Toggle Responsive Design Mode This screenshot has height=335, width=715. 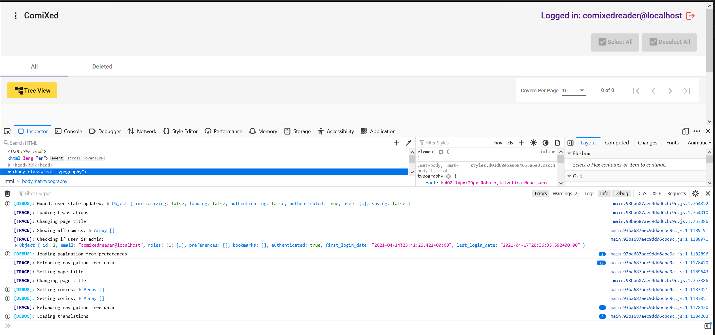[686, 131]
